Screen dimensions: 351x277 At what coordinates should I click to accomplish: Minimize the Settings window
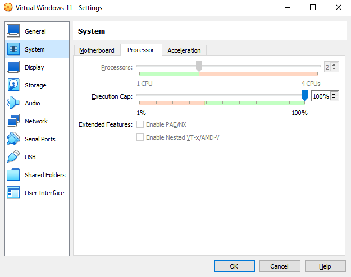pos(288,8)
